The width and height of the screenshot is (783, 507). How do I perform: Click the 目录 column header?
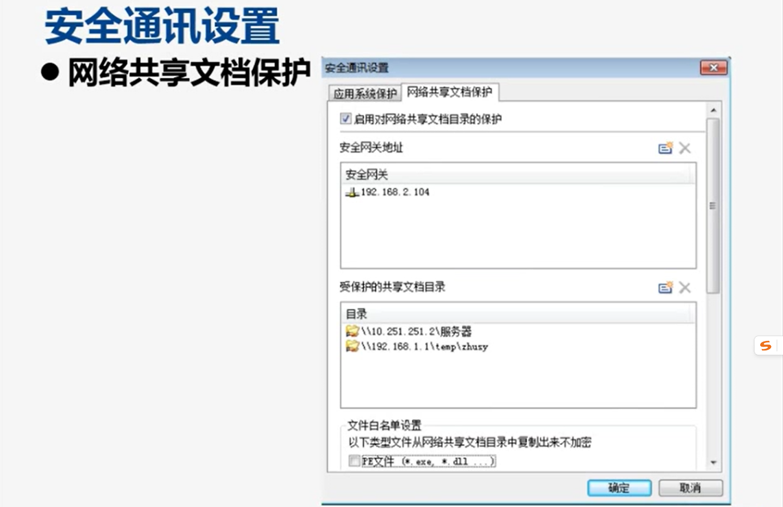[518, 314]
